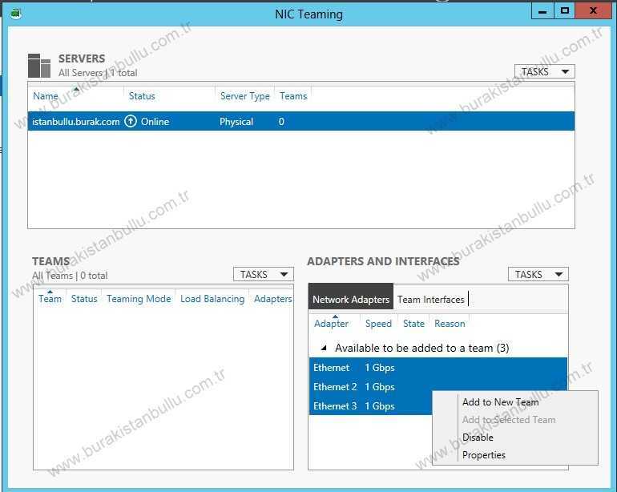Sort servers by Server Type column

(244, 96)
